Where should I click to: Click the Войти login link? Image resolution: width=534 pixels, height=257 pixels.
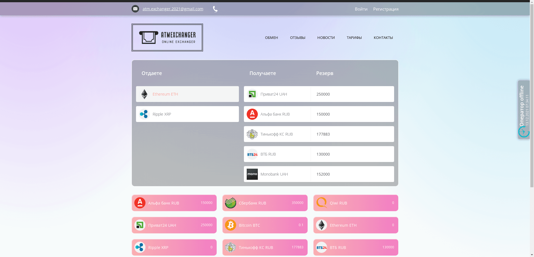tap(361, 9)
